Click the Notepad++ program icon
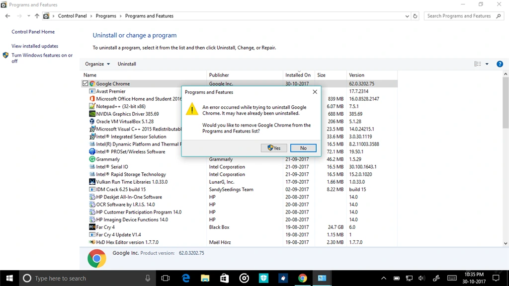Viewport: 509px width, 286px height. [91, 106]
